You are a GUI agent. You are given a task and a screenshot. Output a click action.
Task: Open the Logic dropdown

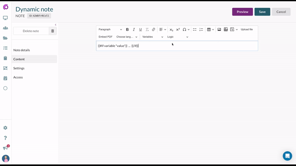tap(178, 37)
